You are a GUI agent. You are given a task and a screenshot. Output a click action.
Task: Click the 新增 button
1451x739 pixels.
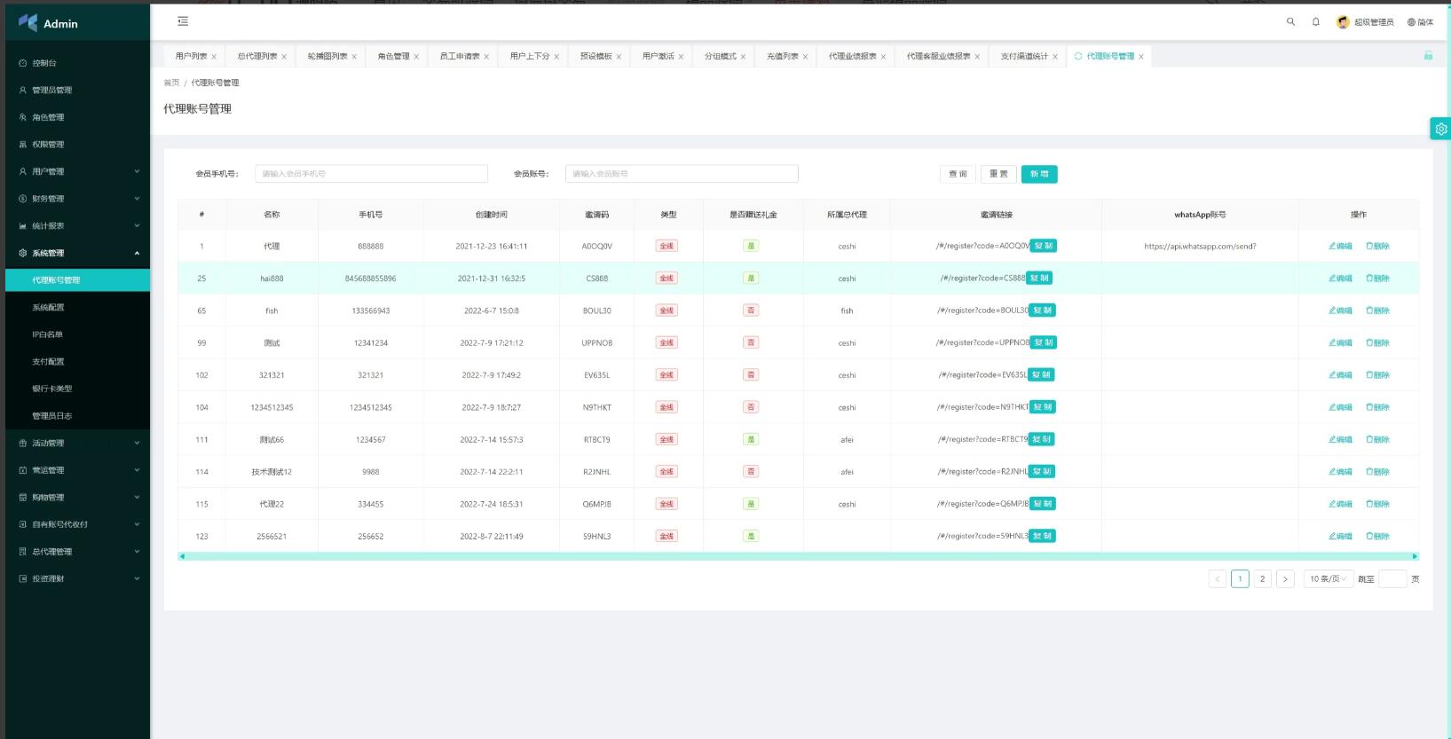(1038, 174)
